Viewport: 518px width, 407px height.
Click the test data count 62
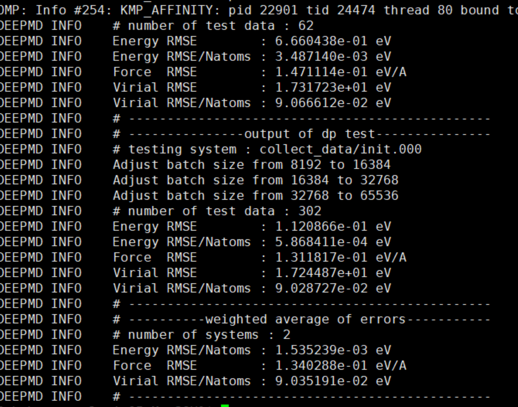coord(306,26)
